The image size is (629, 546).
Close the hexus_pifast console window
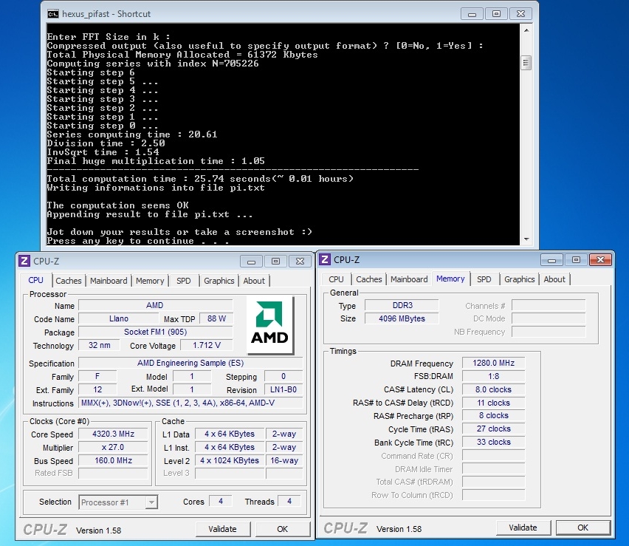(520, 14)
